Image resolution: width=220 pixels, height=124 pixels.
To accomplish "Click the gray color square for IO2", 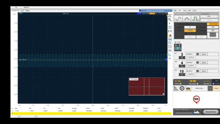I will tap(198, 63).
